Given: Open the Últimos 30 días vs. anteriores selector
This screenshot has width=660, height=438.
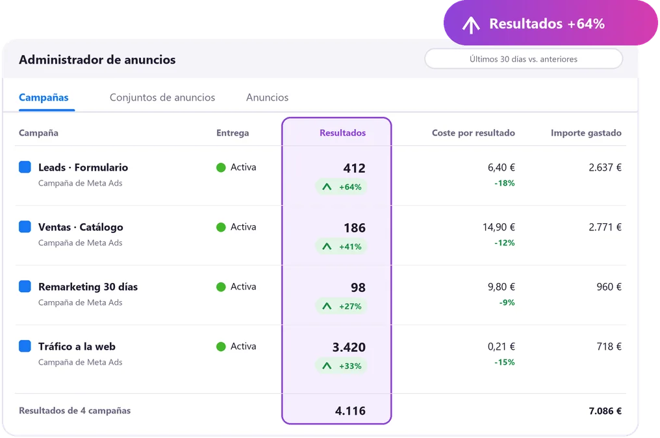Looking at the screenshot, I should click(523, 59).
